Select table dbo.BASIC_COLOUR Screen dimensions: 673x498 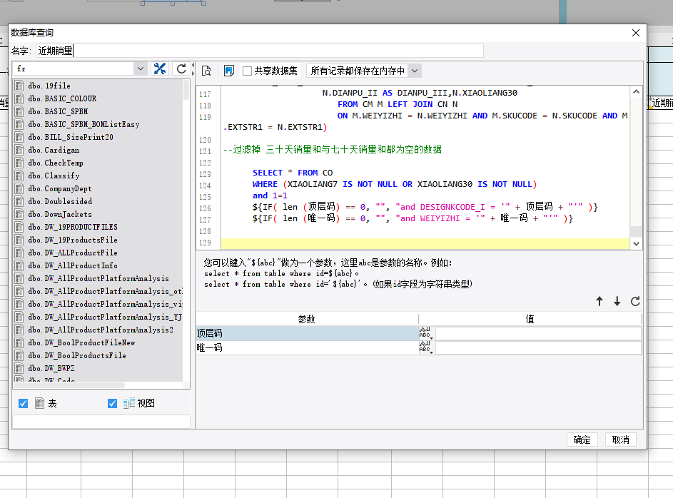62,98
